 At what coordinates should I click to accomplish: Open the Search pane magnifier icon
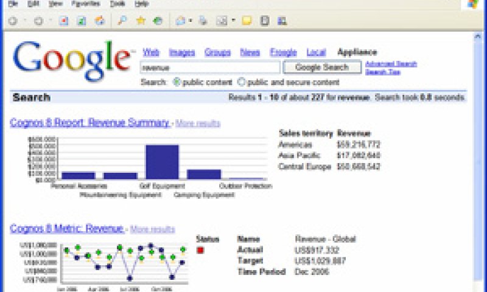(122, 21)
